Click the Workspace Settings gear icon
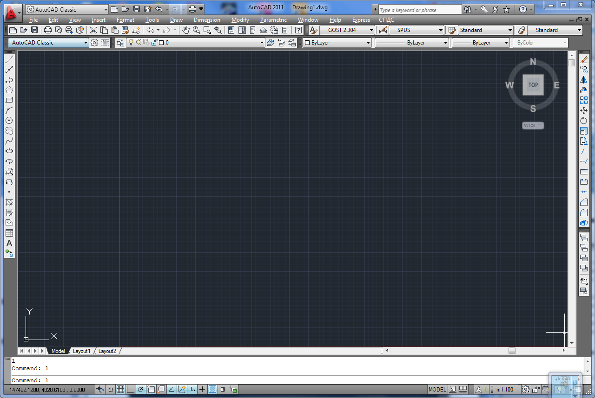 94,43
